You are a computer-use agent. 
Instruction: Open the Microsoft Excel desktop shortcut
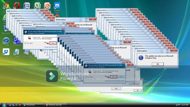37,6
